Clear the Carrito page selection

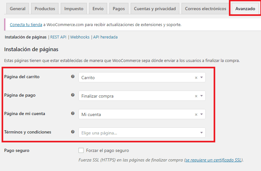click(x=196, y=78)
